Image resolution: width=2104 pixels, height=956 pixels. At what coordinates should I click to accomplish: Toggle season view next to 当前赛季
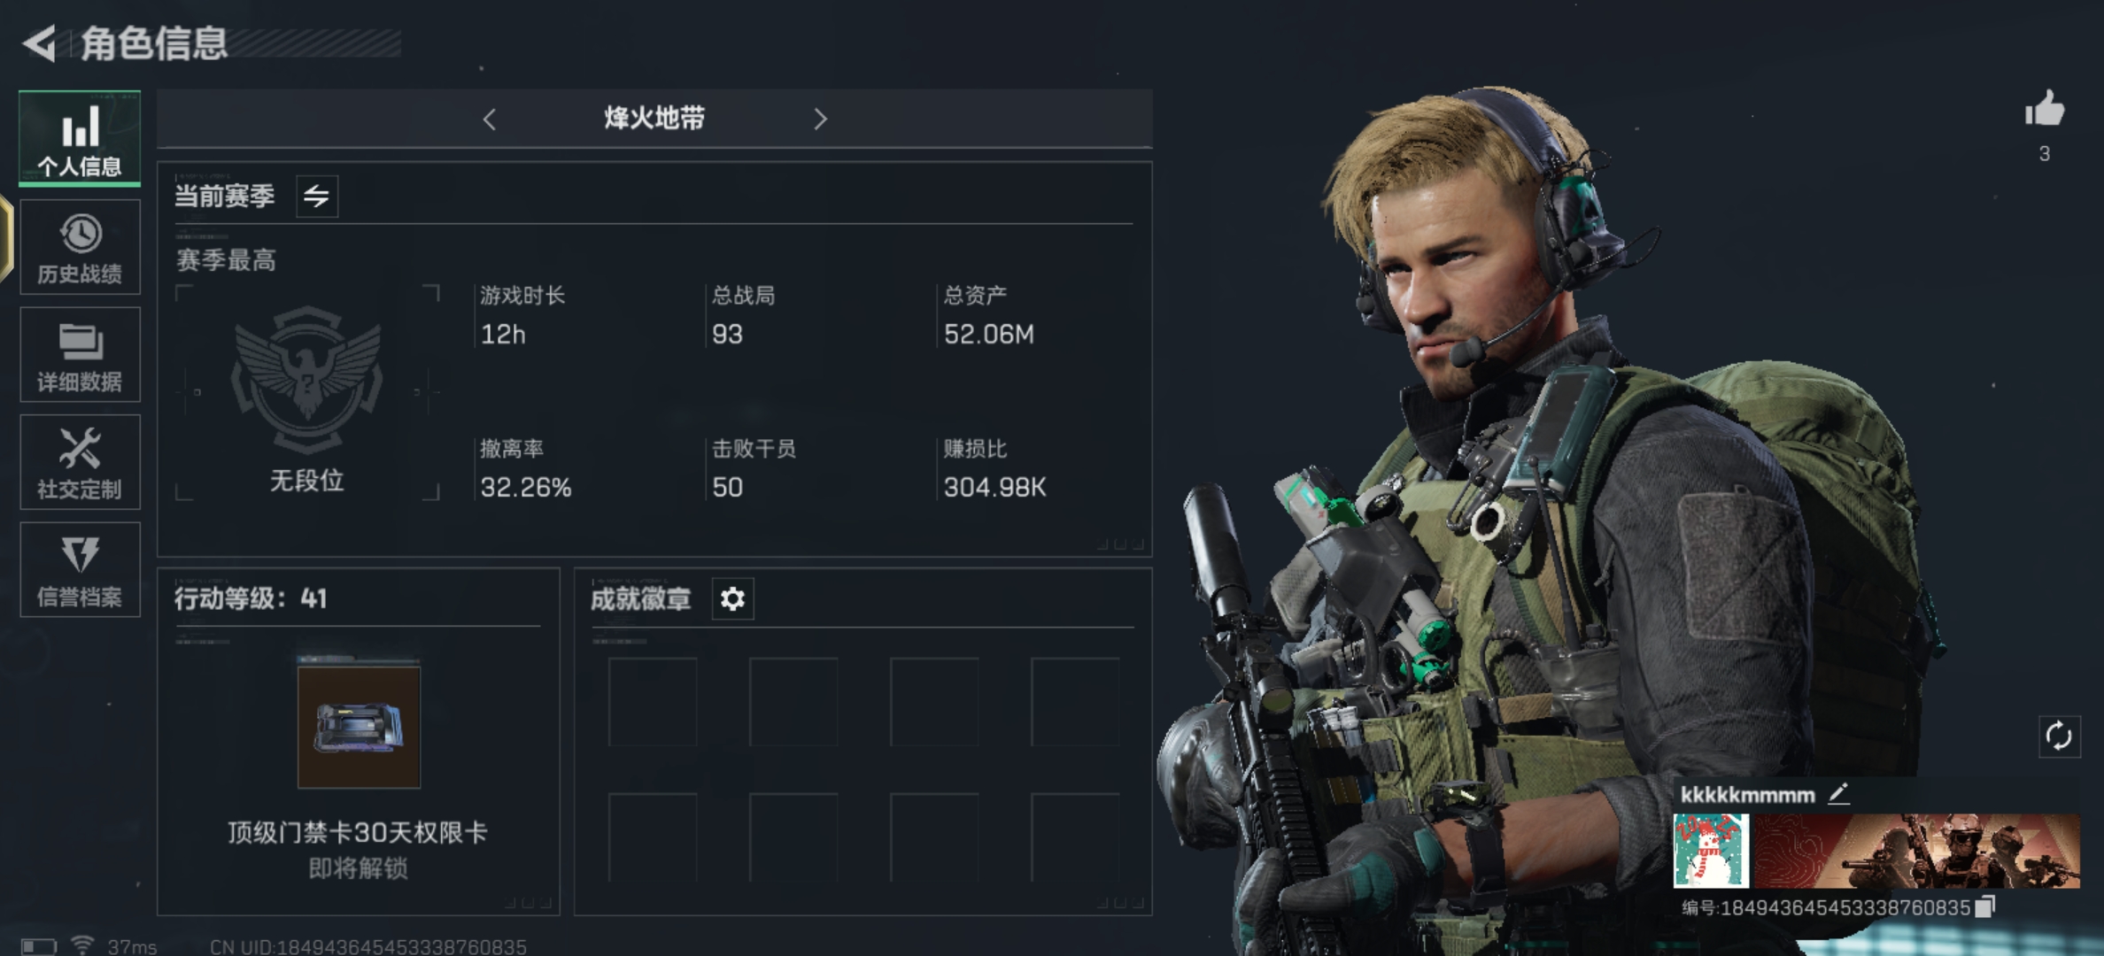pyautogui.click(x=316, y=196)
